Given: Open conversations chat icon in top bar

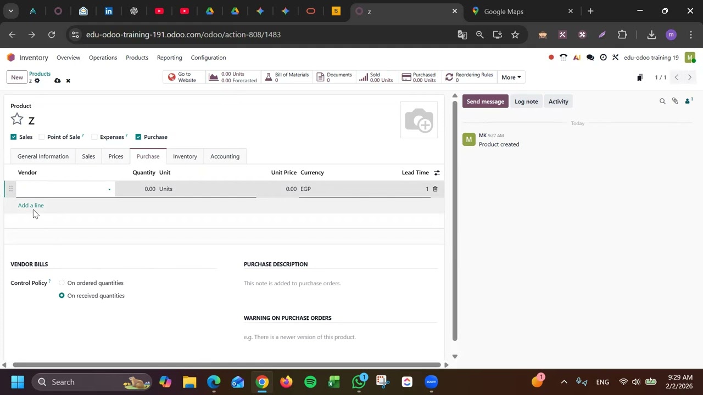Looking at the screenshot, I should 590,58.
